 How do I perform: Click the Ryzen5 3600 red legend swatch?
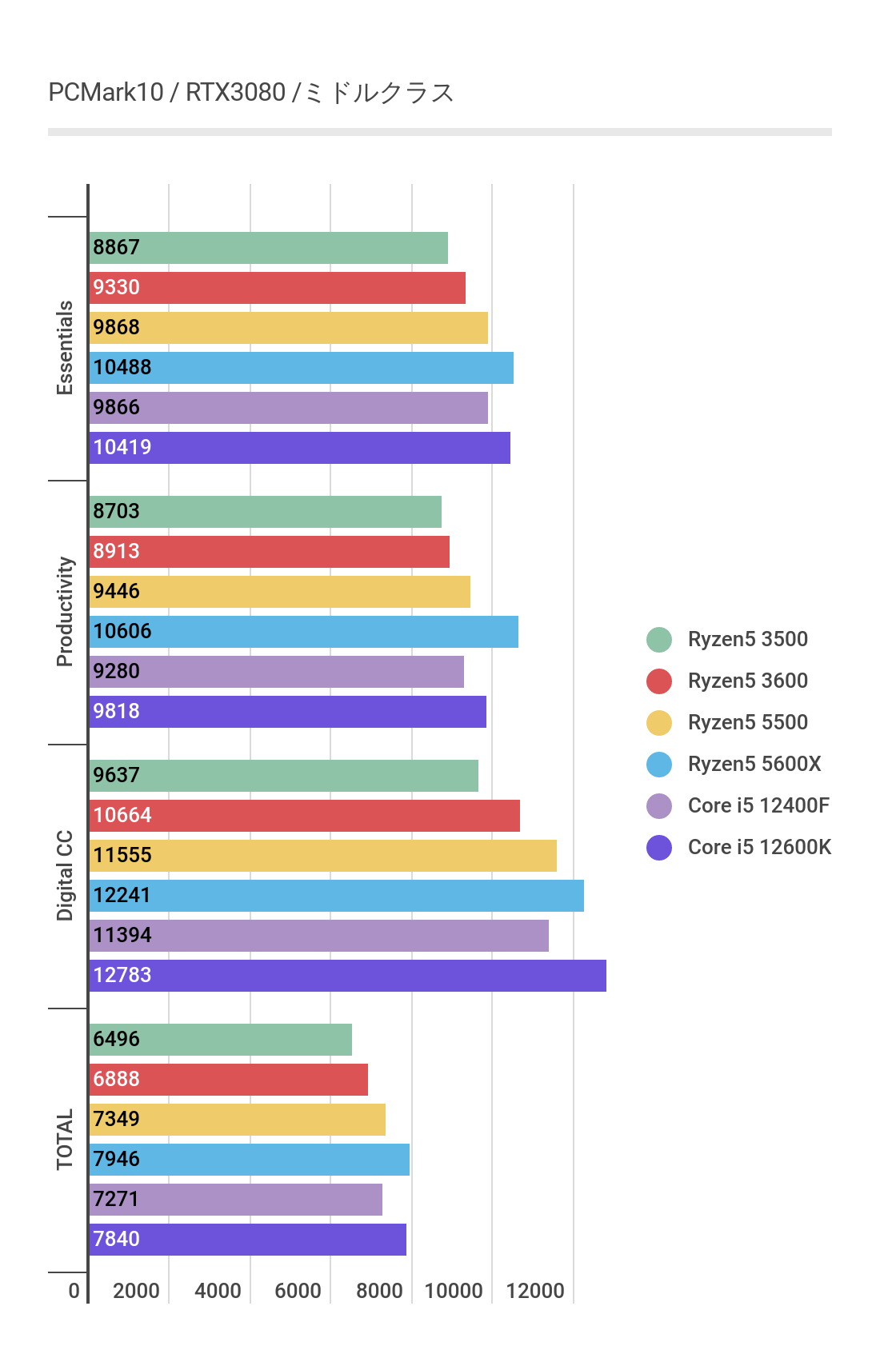659,681
